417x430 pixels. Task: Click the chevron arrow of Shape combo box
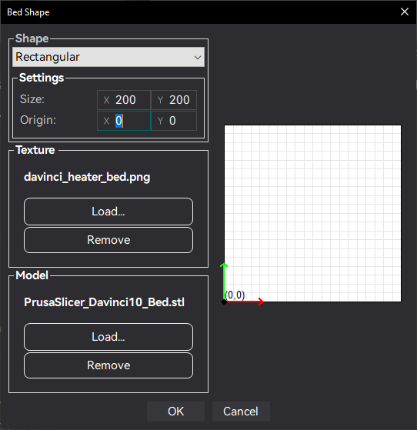[198, 58]
